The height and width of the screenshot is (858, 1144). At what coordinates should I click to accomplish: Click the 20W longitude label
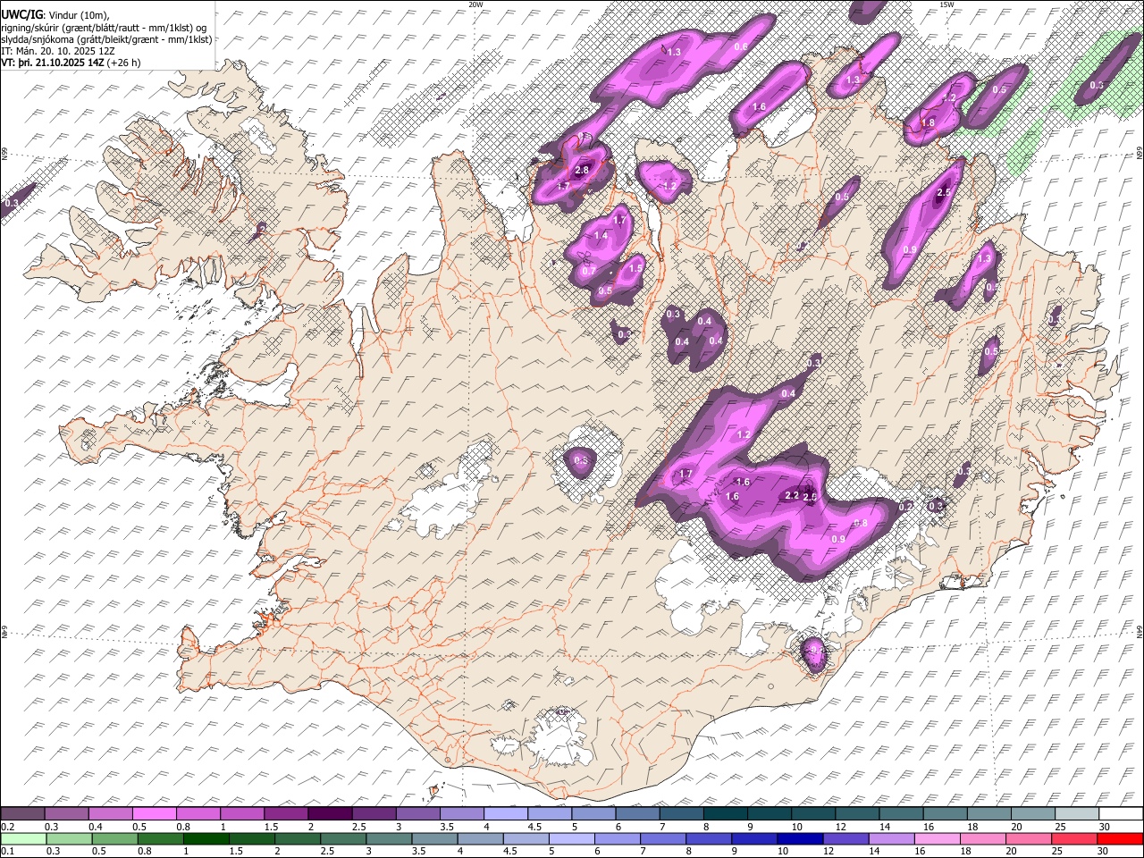475,4
